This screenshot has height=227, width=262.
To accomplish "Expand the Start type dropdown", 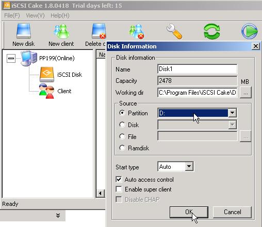I will (x=189, y=166).
